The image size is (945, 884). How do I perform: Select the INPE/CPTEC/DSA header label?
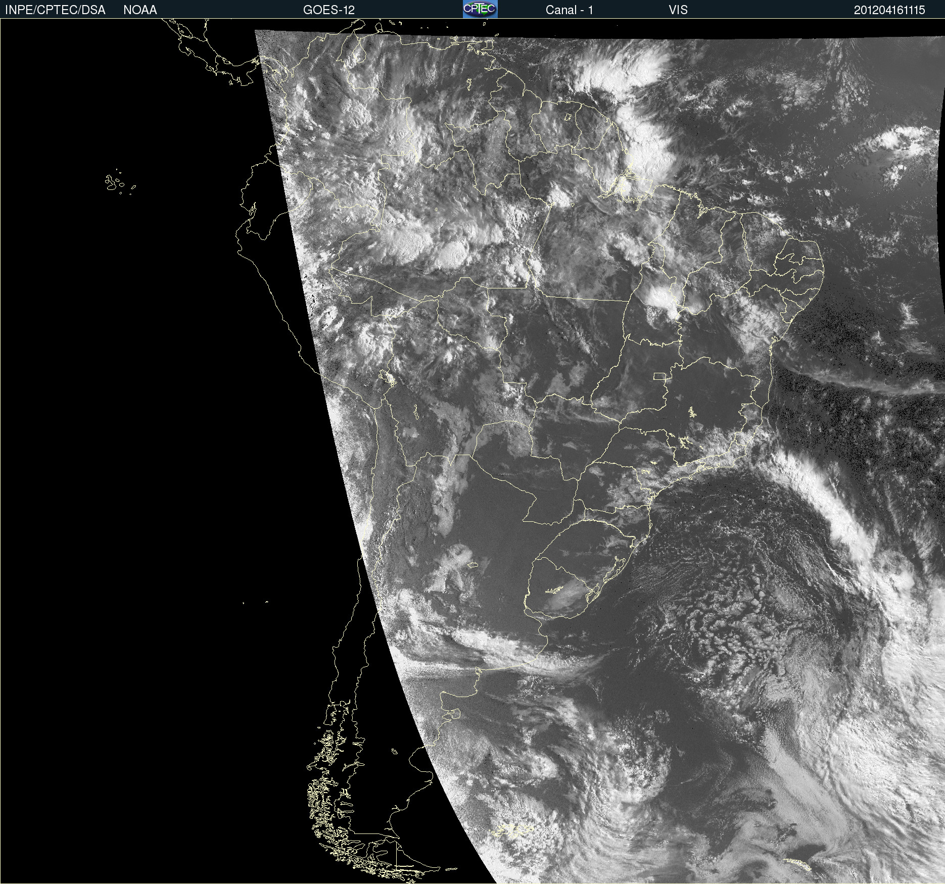point(55,10)
